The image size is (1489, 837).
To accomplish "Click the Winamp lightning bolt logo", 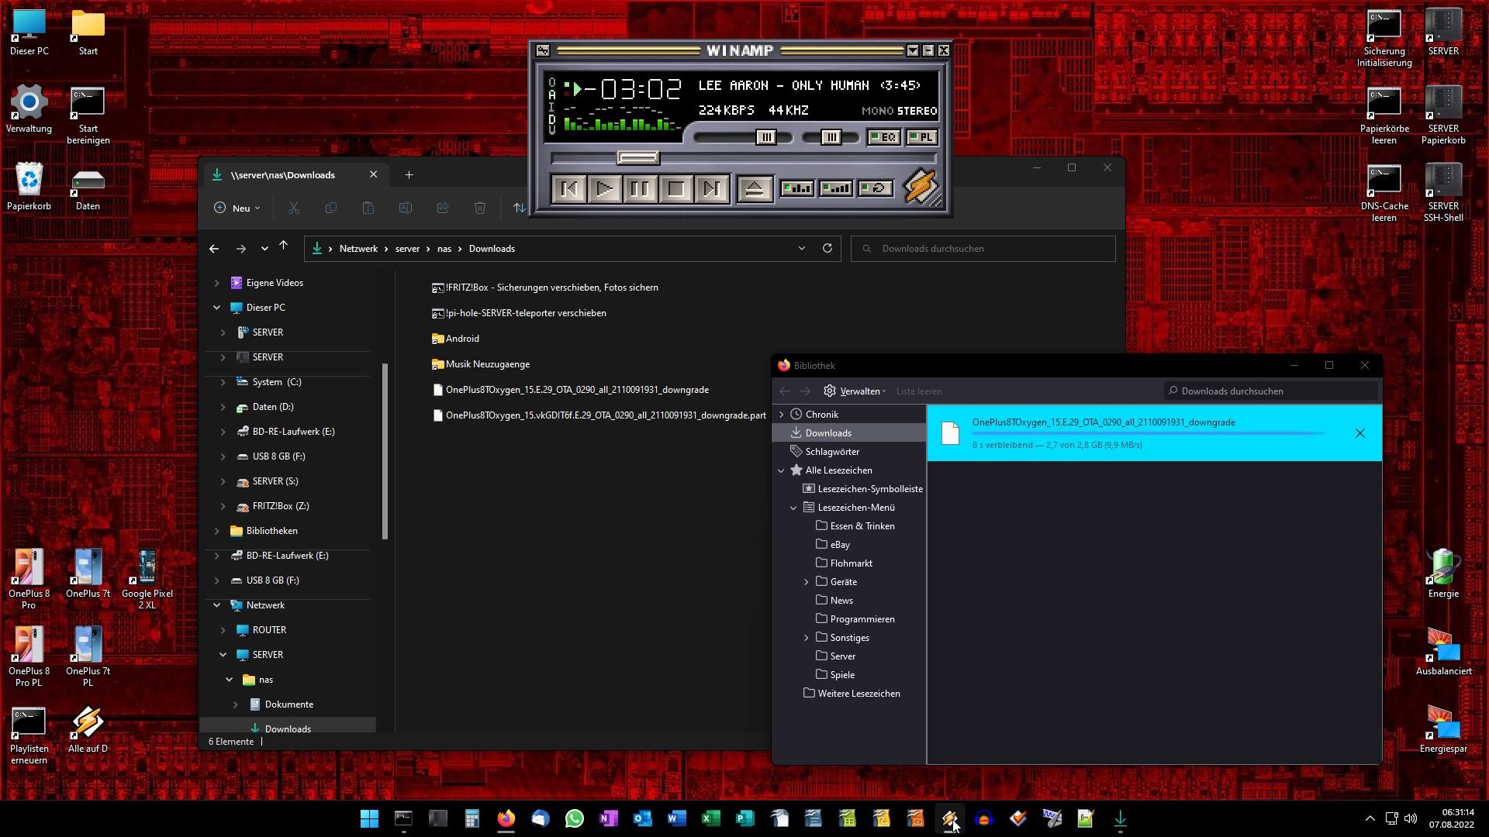I will pos(921,188).
